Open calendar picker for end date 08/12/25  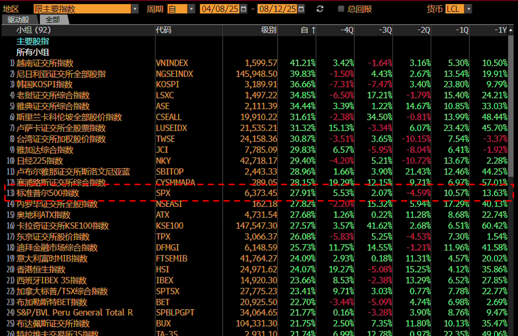301,9
